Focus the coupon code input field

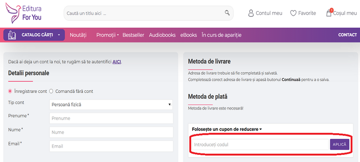[260, 144]
